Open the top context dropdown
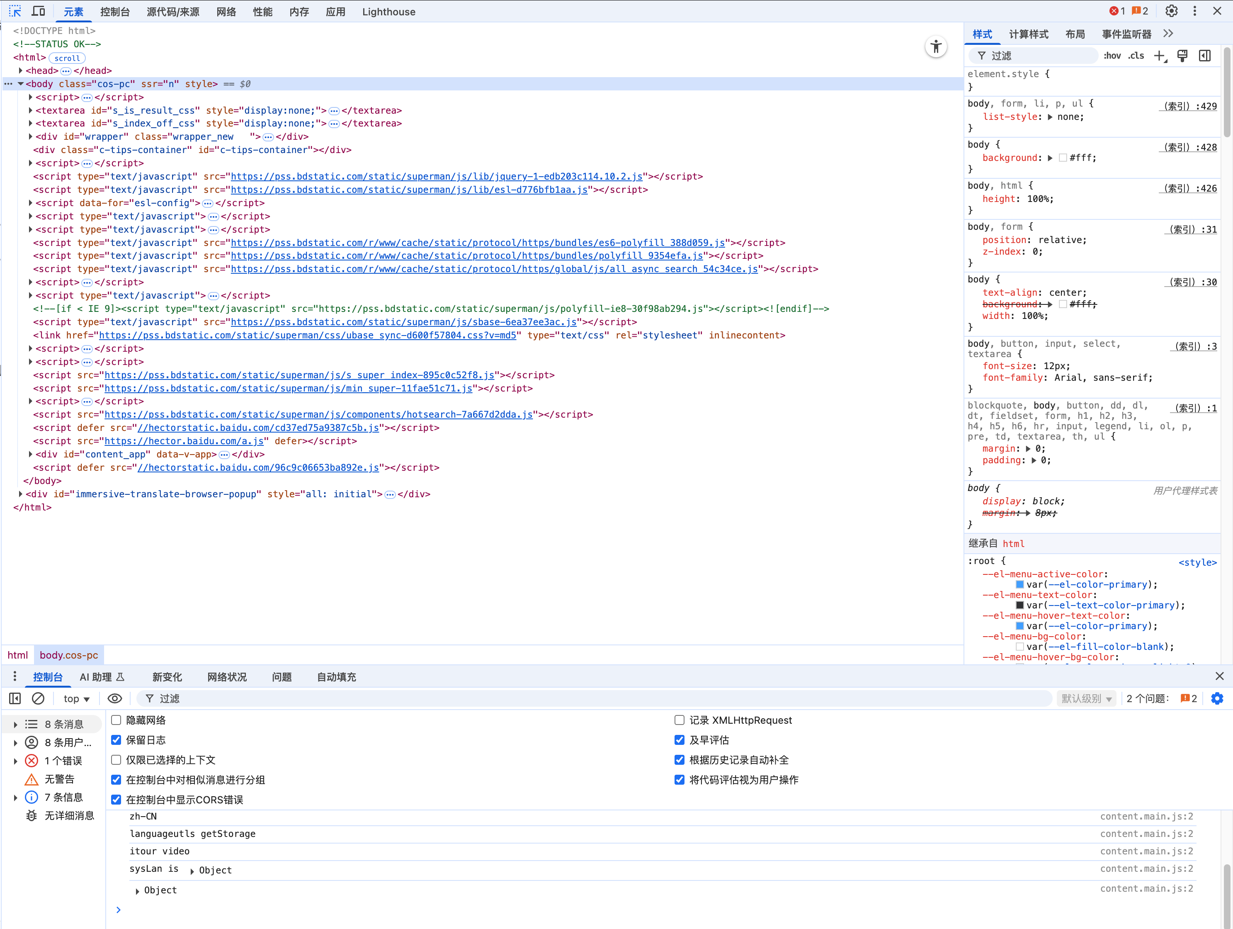This screenshot has height=929, width=1233. [x=76, y=699]
